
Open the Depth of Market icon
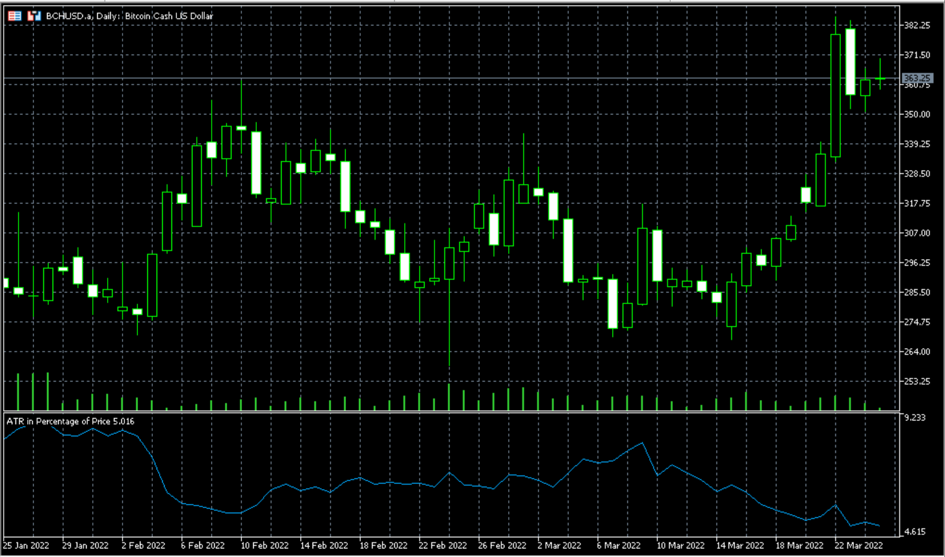click(14, 15)
